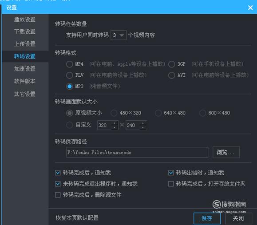
Task: Choose the 3GP format radio button
Action: pos(172,64)
